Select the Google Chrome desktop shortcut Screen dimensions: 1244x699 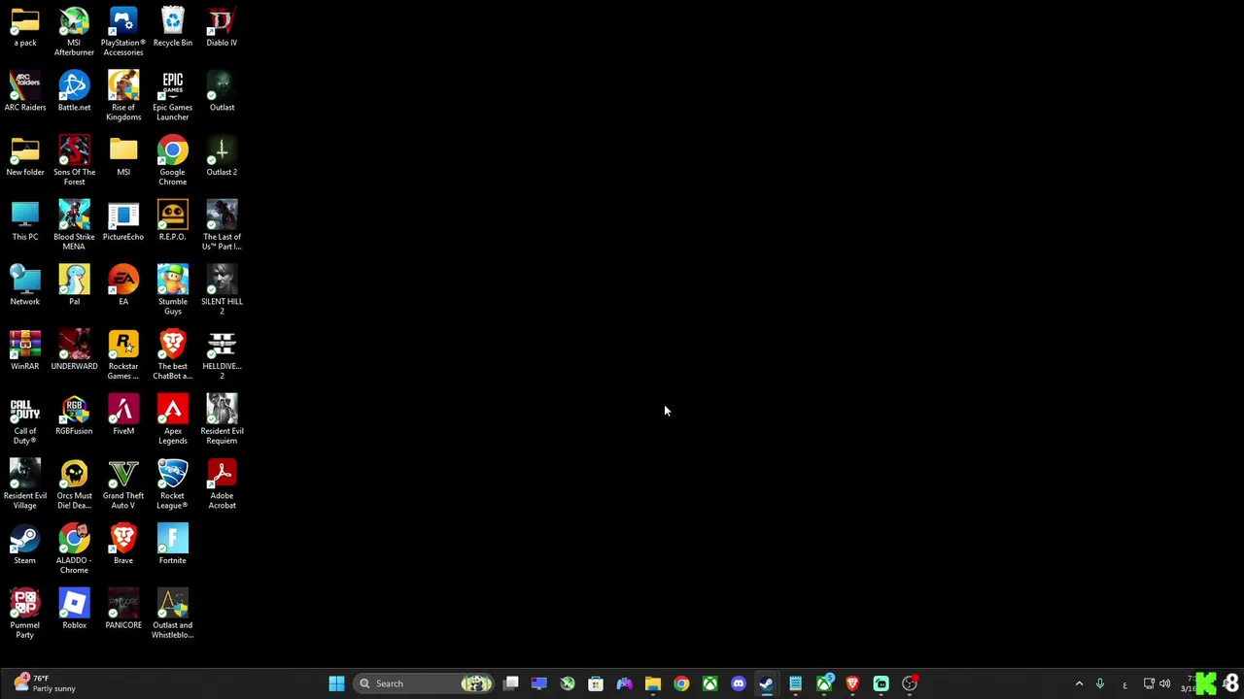(x=172, y=161)
